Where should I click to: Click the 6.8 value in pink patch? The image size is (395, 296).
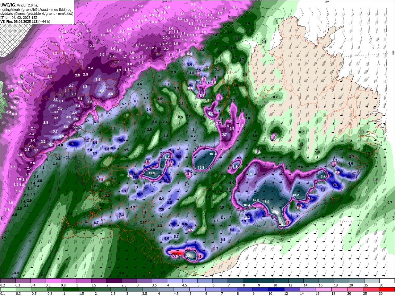[x=101, y=179]
